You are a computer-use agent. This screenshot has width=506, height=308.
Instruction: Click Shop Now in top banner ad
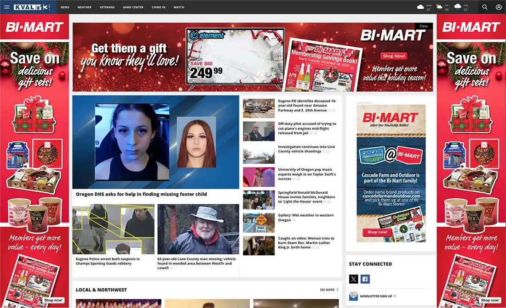click(x=394, y=56)
